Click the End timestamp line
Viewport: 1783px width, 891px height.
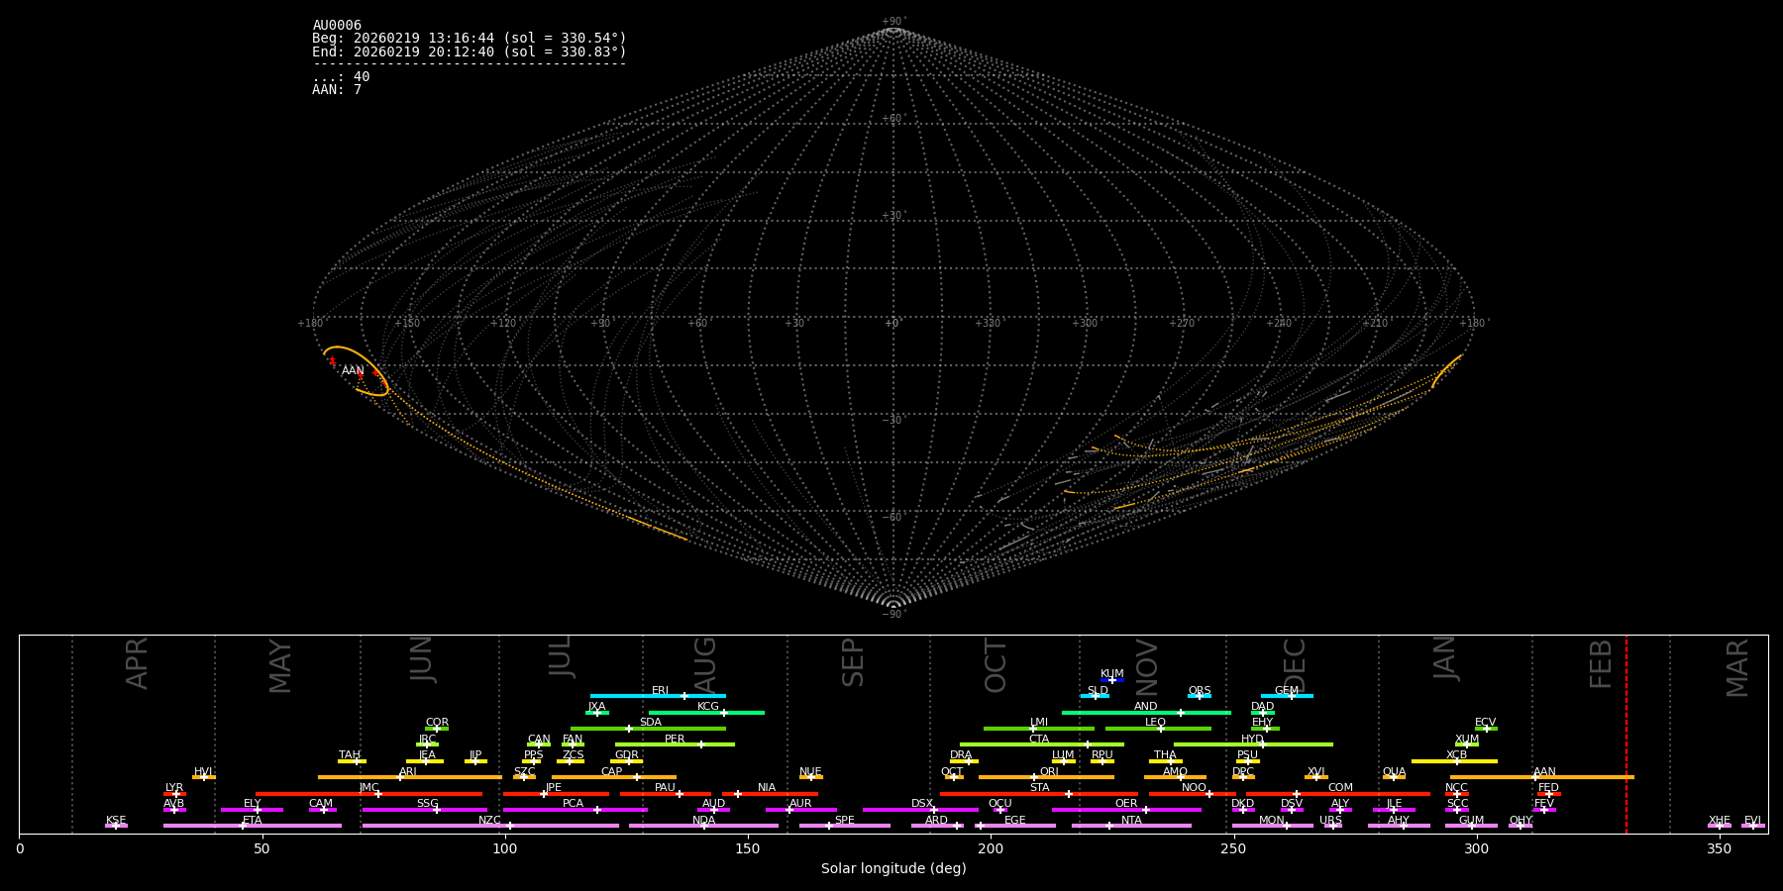[470, 51]
